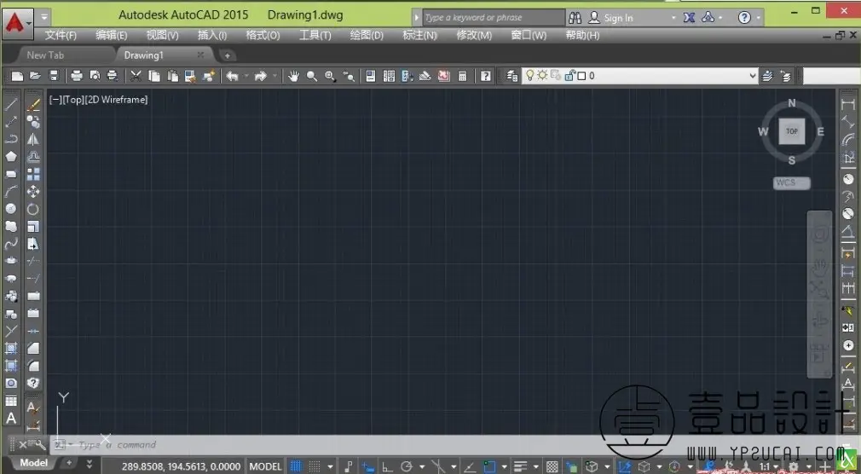This screenshot has height=474, width=861.
Task: Click the MODEL space status button
Action: 265,467
